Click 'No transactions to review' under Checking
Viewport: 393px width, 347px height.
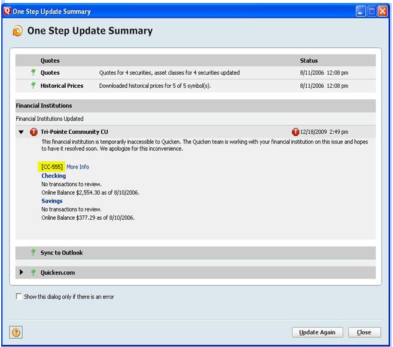pos(71,184)
